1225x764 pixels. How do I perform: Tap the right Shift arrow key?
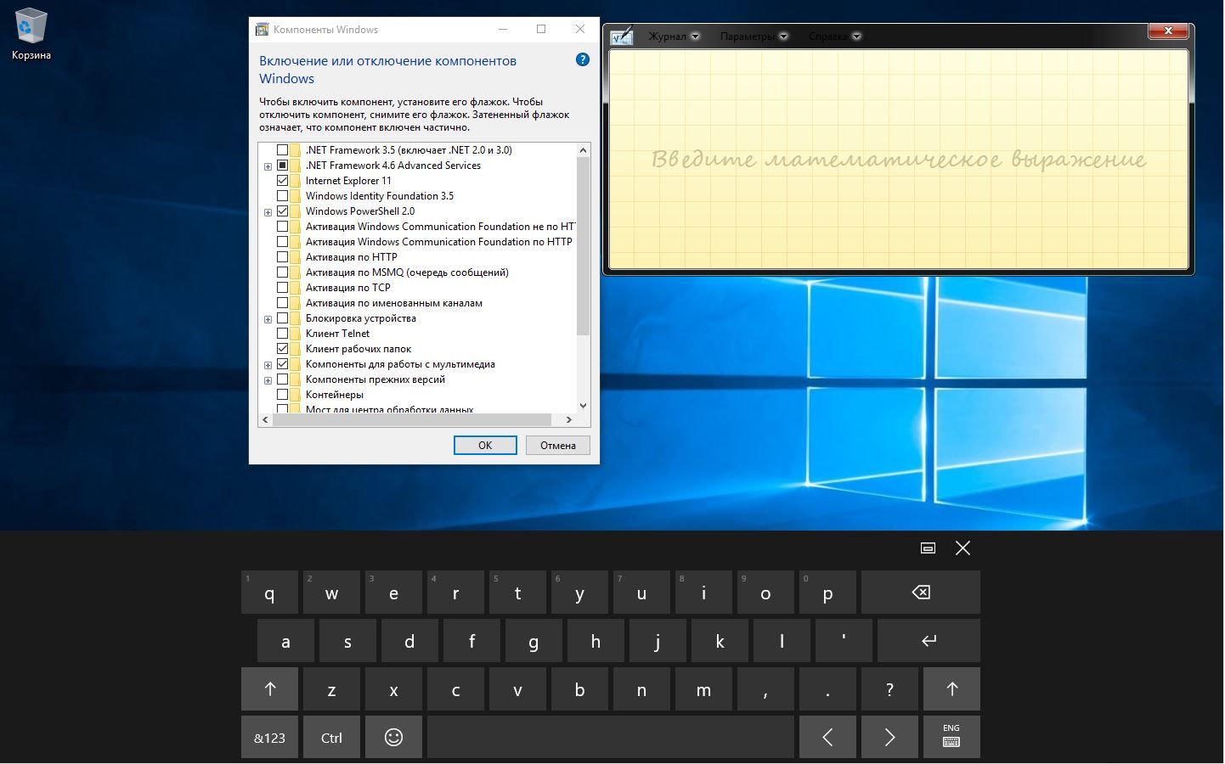pyautogui.click(x=951, y=689)
